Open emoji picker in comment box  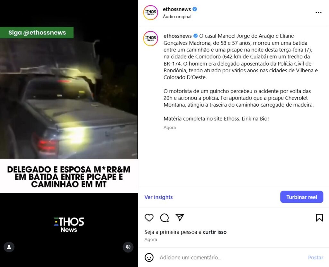pyautogui.click(x=149, y=257)
